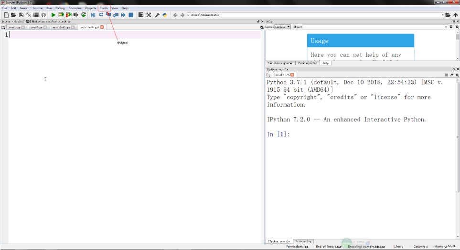Open Help pane options gear
The height and width of the screenshot is (250, 460).
[457, 27]
